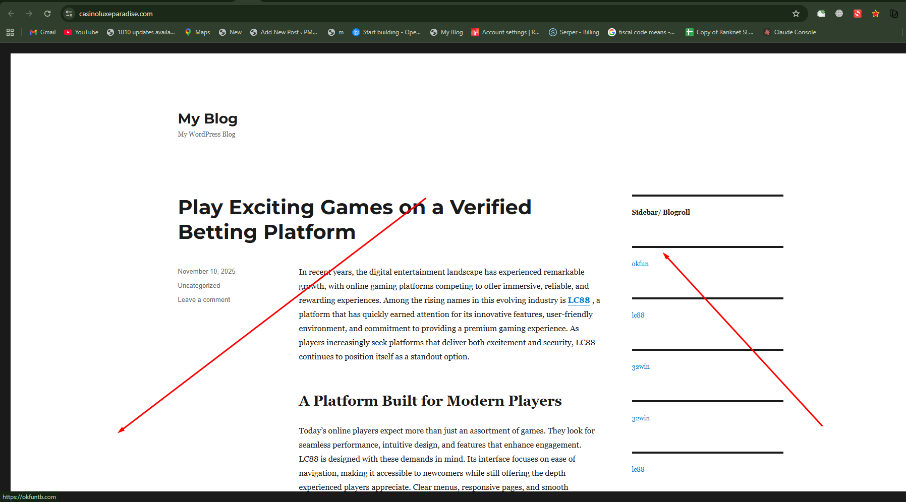906x502 pixels.
Task: Click the browser forward arrow
Action: click(x=29, y=14)
